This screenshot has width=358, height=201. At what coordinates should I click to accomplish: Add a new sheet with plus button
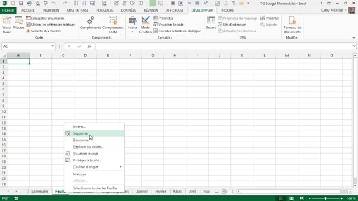224,192
